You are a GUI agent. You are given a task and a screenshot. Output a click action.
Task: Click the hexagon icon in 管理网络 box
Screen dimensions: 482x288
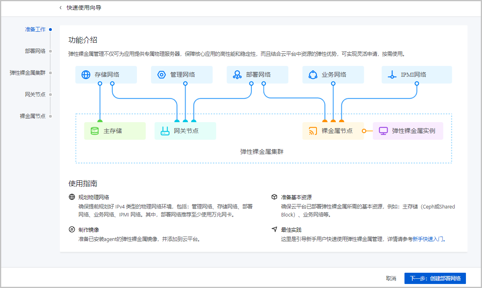(x=161, y=75)
